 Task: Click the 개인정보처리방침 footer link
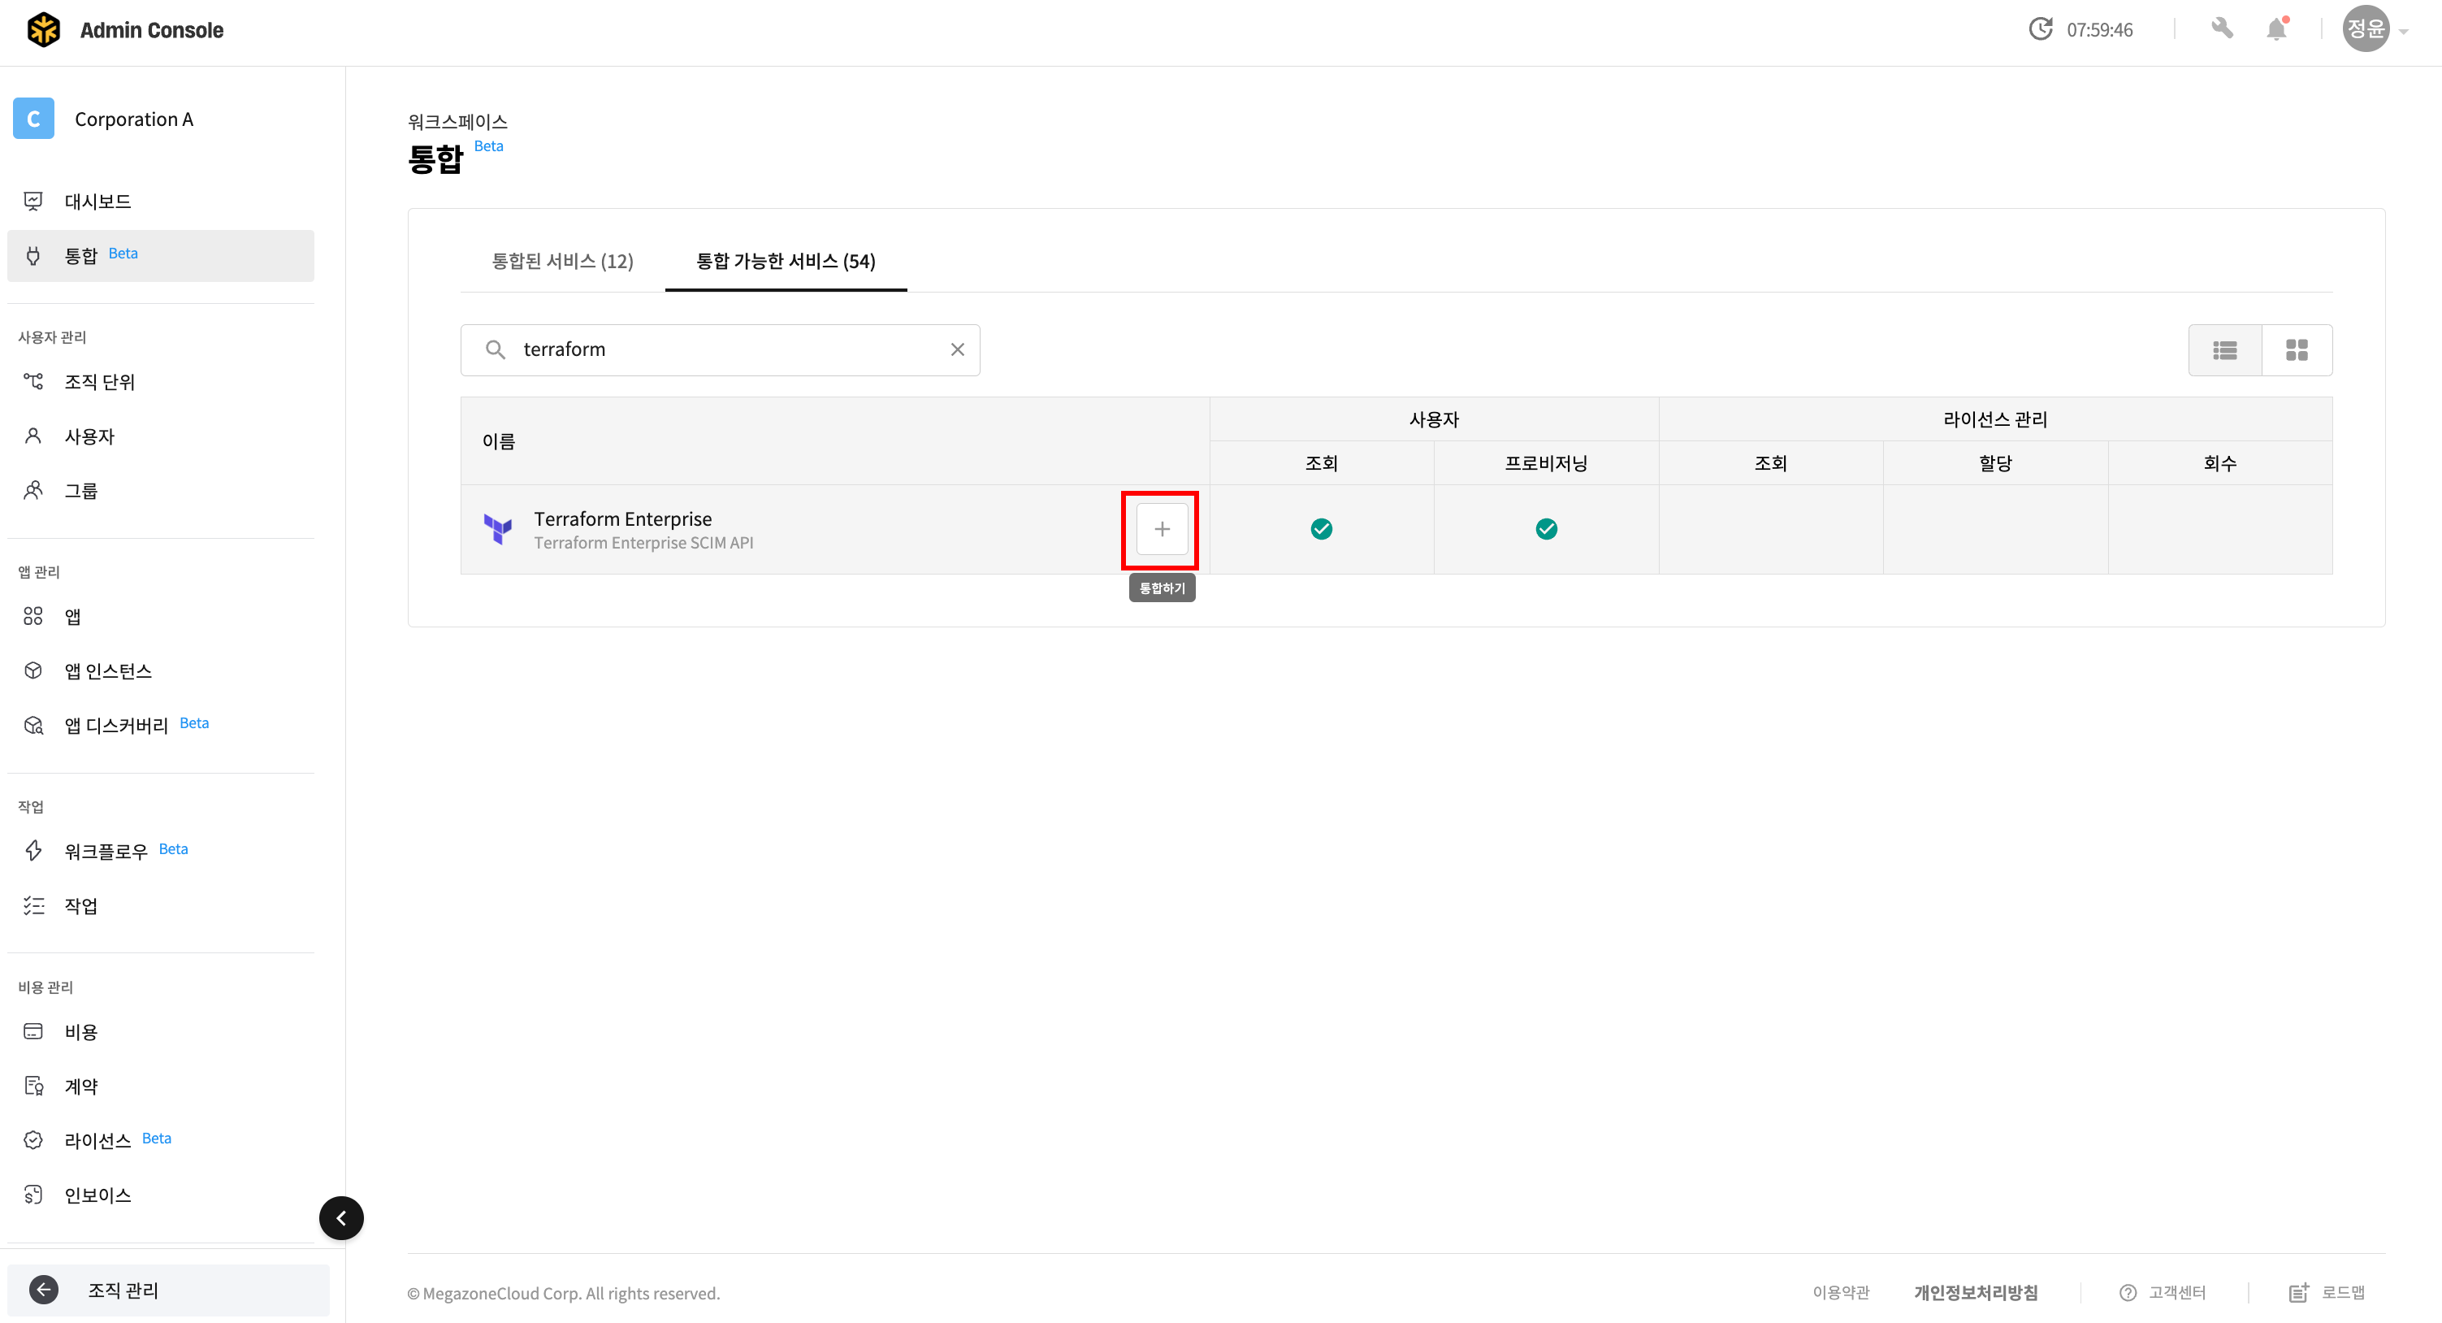[1975, 1293]
